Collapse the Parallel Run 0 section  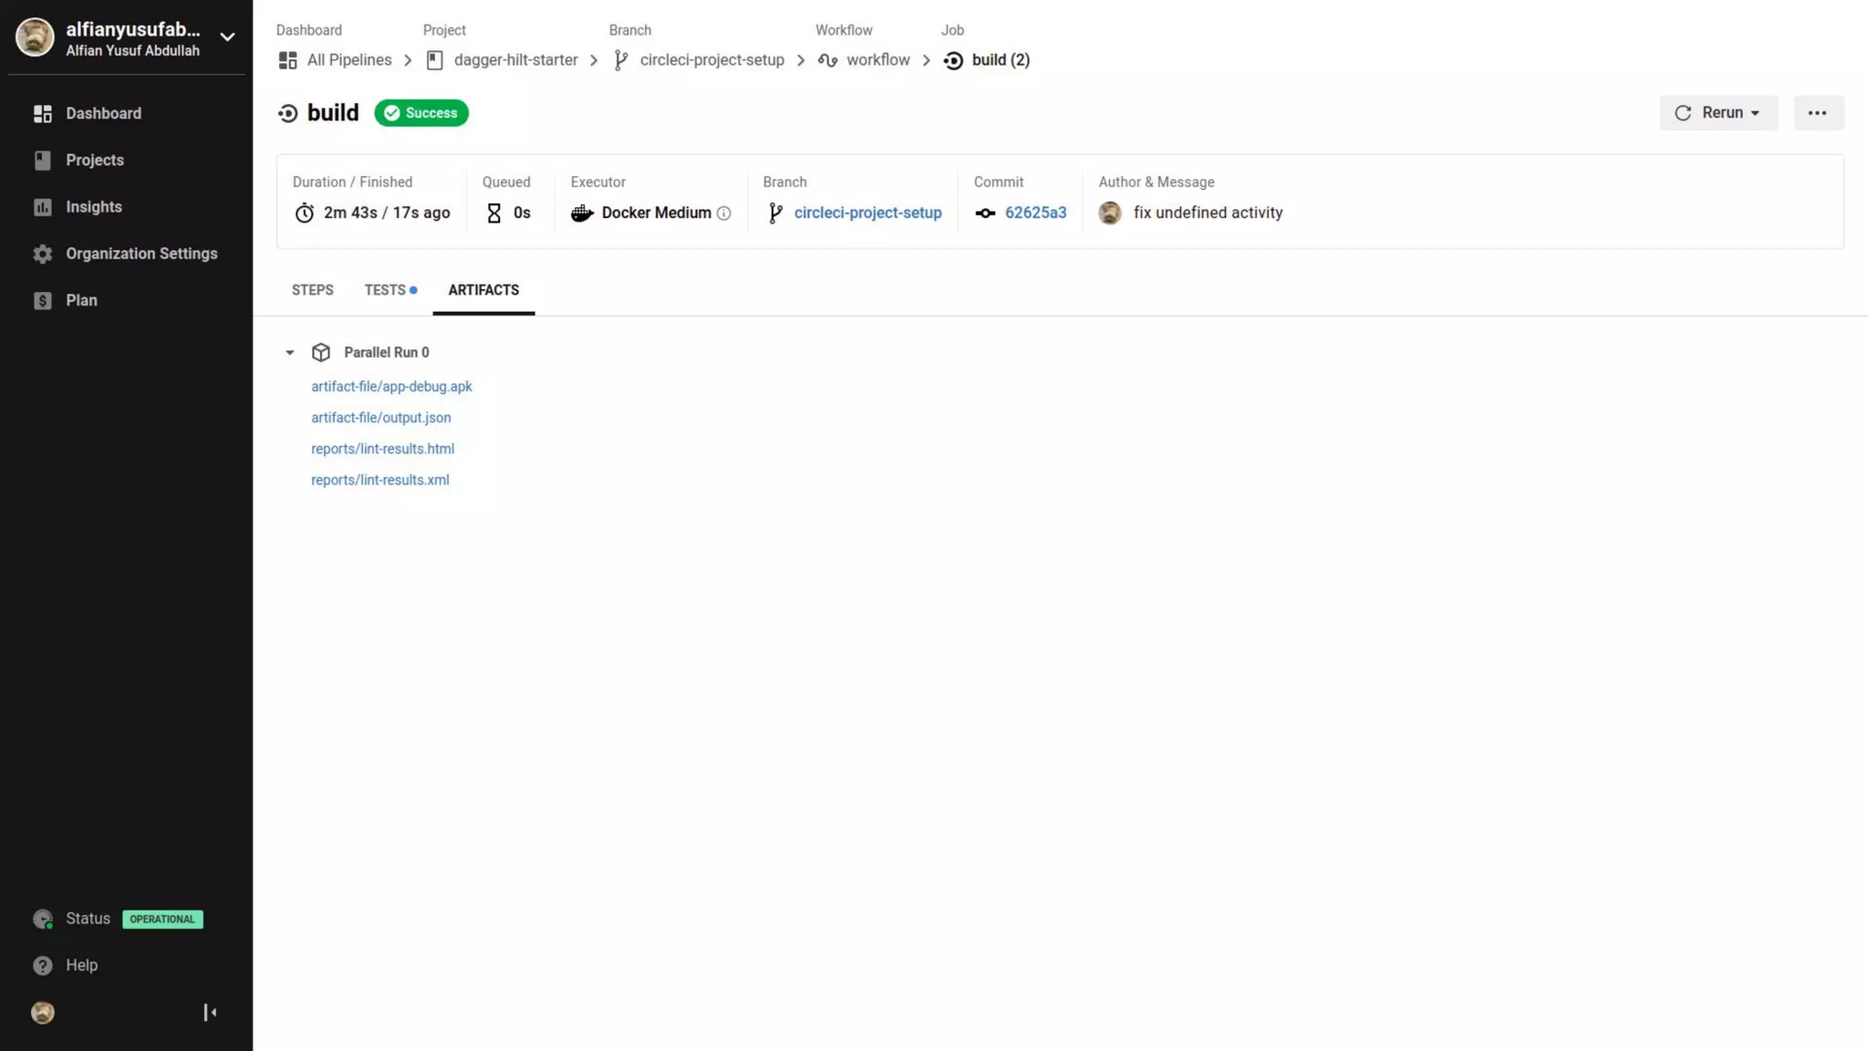point(289,352)
